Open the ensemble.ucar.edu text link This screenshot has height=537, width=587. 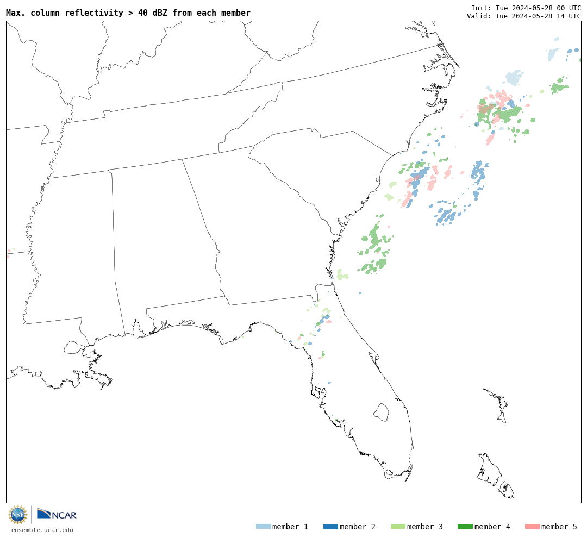tap(42, 530)
